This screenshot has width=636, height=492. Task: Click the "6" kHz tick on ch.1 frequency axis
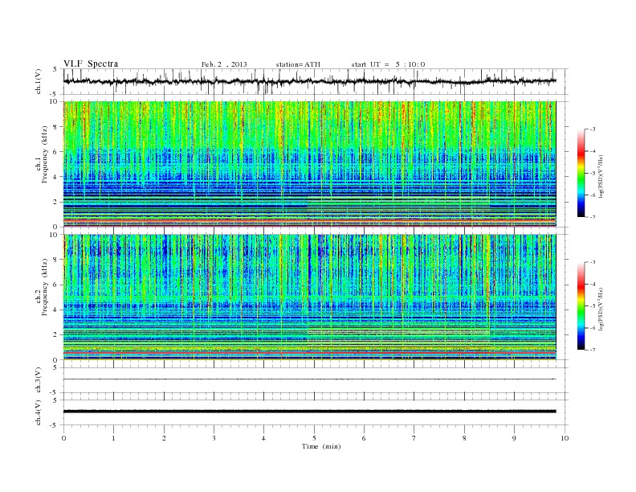pos(55,152)
